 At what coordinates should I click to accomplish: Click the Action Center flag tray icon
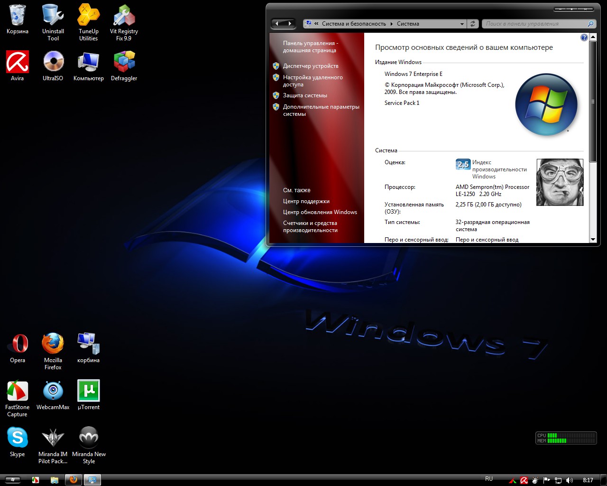547,480
